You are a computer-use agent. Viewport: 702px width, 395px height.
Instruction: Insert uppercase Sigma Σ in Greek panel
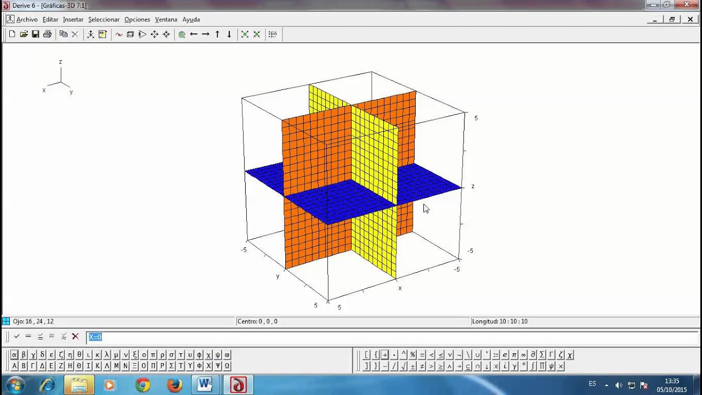(x=172, y=366)
